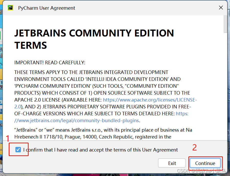This screenshot has height=176, width=230.
Task: Click the agreement text vertical scrollbar thumb
Action: pyautogui.click(x=225, y=24)
